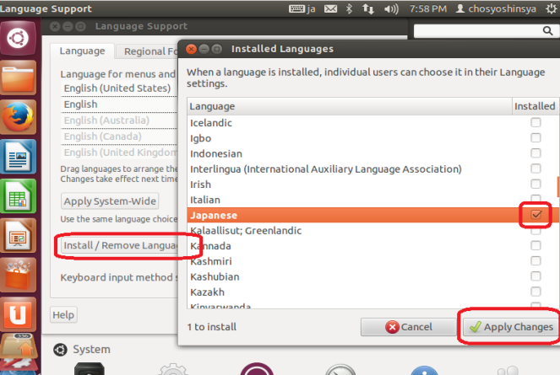The image size is (560, 375).
Task: Switch to the Regional Formats tab
Action: [x=148, y=51]
